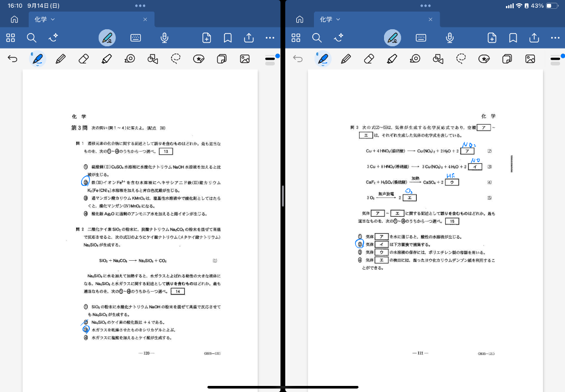The image size is (565, 392).
Task: Expand the 化学 title dropdown in the left pane
Action: [x=53, y=19]
